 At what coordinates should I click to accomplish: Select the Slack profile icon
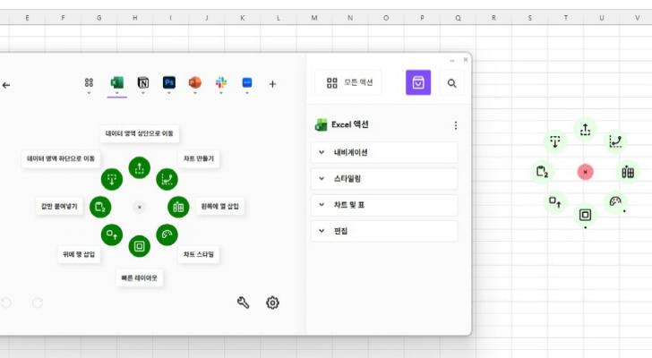(220, 83)
